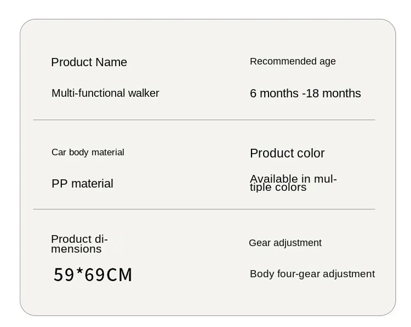This screenshot has width=411, height=327.
Task: Click the word walker in product name
Action: pos(144,93)
